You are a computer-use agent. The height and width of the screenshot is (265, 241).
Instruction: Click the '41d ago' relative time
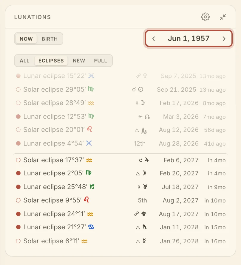215,144
